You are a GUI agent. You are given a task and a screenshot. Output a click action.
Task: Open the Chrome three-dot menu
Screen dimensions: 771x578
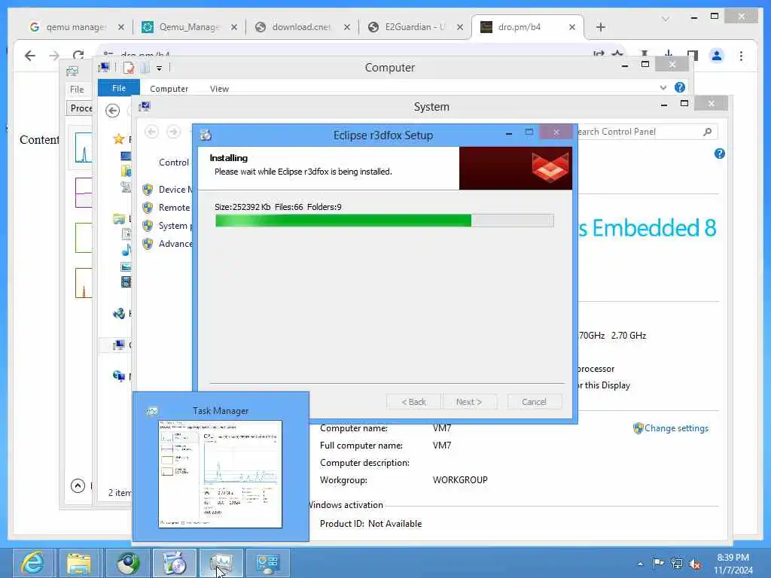pos(741,56)
